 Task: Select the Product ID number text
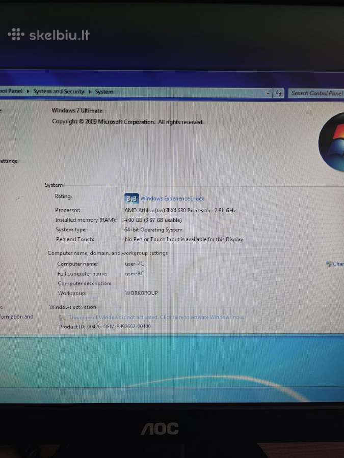119,327
